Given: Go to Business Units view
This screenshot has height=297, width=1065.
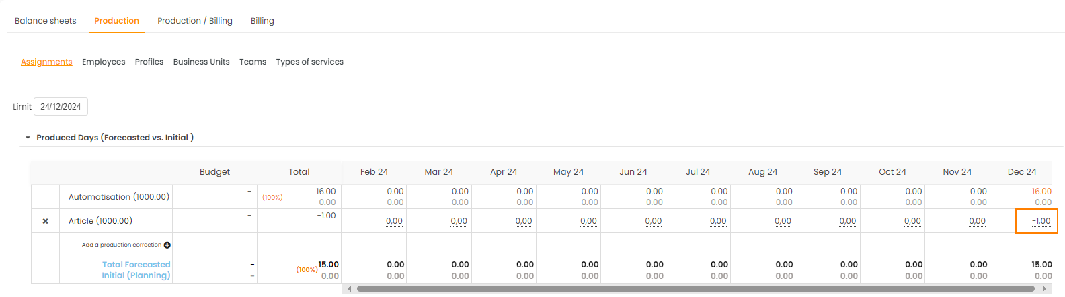Looking at the screenshot, I should point(201,62).
